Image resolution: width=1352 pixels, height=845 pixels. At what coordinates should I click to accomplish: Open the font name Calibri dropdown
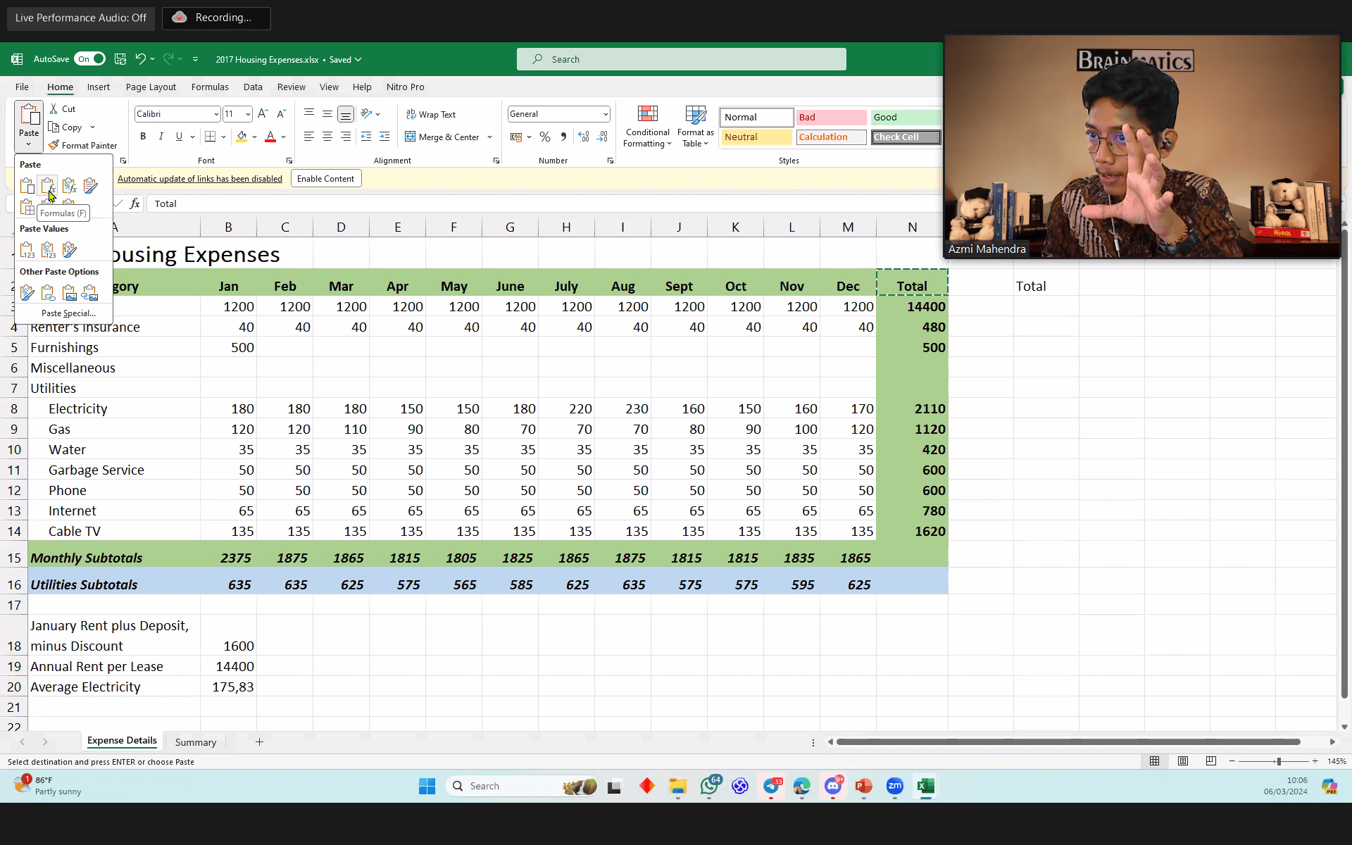tap(215, 114)
